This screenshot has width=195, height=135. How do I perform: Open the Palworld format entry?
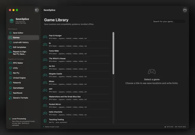[23, 83]
